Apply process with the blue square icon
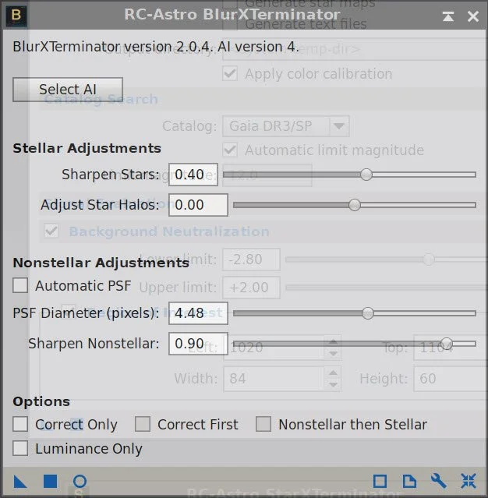The image size is (488, 498). (50, 481)
